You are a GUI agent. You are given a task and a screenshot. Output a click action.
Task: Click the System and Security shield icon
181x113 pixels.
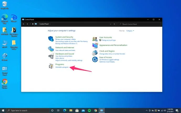(x=51, y=39)
